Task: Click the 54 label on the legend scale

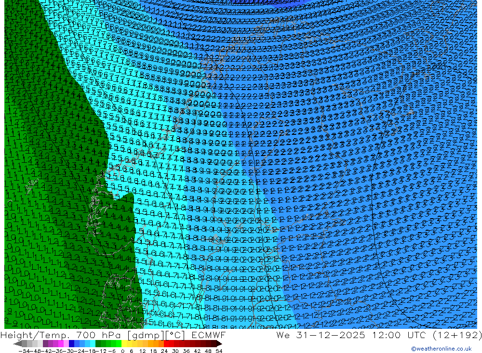Action: (219, 351)
